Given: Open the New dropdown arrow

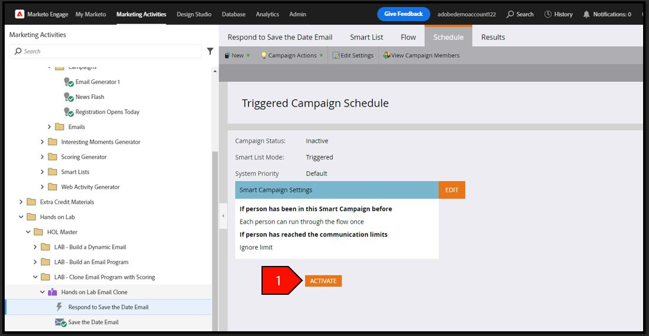Looking at the screenshot, I should click(249, 55).
